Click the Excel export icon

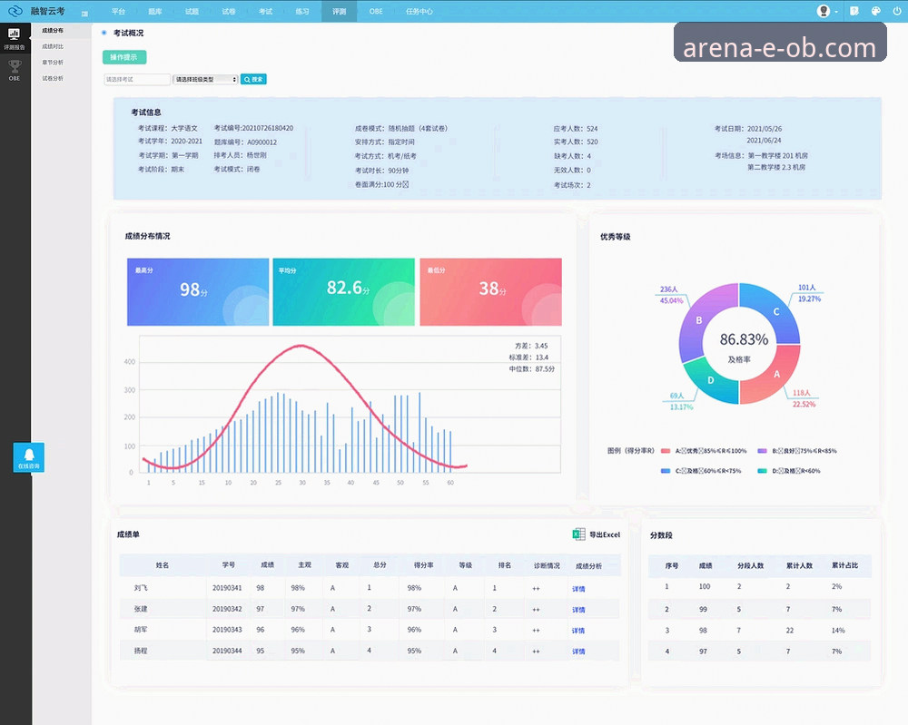coord(578,534)
